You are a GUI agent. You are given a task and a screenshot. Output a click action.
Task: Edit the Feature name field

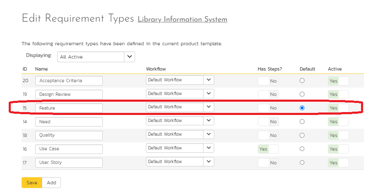69,108
